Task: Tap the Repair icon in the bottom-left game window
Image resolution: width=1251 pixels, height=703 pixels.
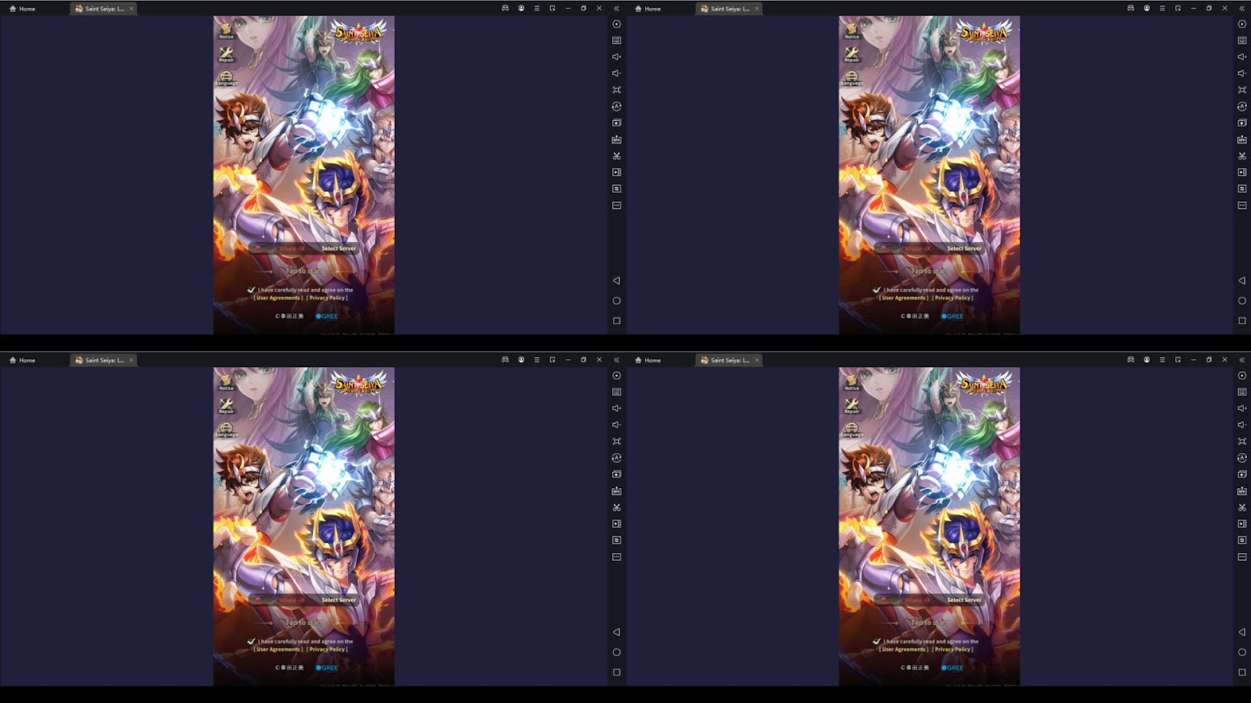Action: (x=226, y=405)
